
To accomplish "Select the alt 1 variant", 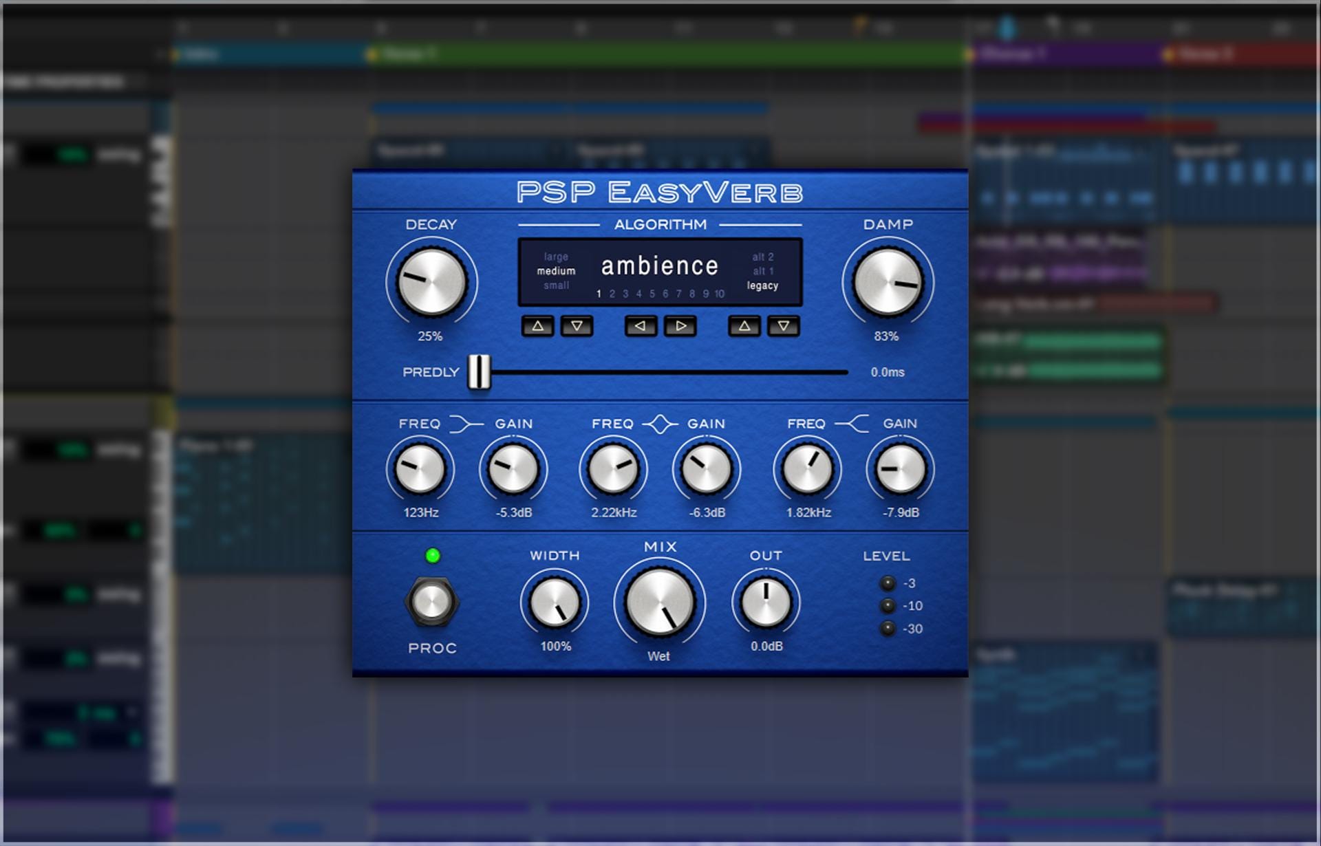I will tap(762, 271).
